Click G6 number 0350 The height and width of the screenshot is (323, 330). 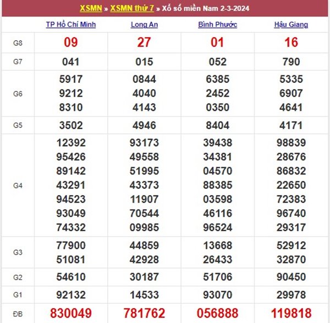click(218, 108)
